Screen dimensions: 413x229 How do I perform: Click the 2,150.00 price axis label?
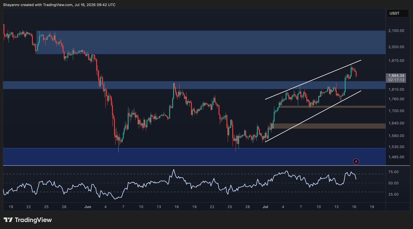[x=396, y=31]
